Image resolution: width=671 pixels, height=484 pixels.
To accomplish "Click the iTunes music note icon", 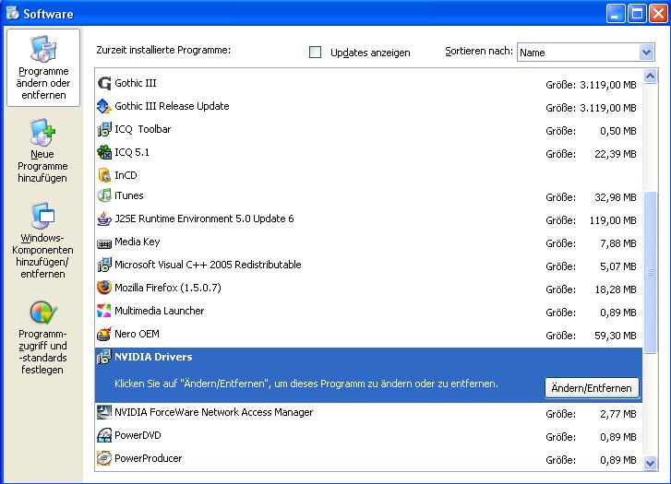I will pyautogui.click(x=104, y=195).
